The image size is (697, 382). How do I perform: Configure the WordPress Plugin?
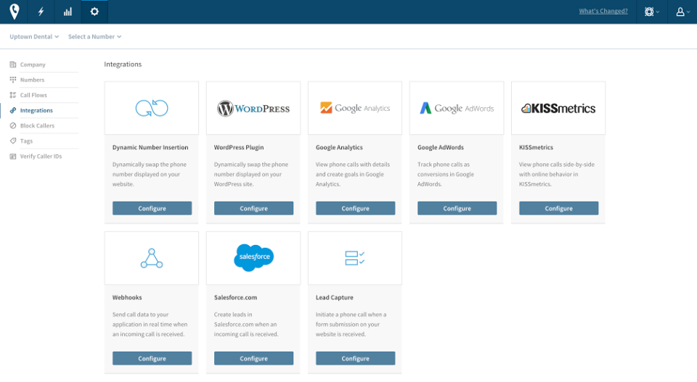[x=254, y=208]
